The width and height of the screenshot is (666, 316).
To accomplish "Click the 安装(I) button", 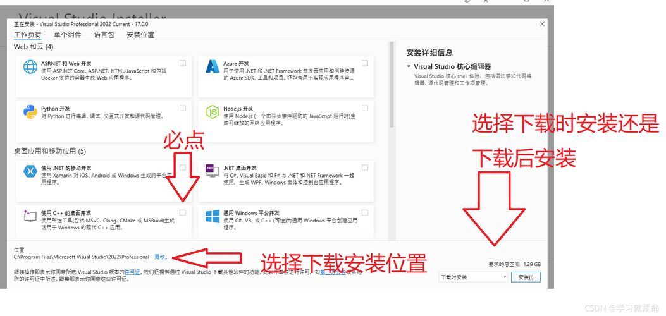I will [x=526, y=277].
